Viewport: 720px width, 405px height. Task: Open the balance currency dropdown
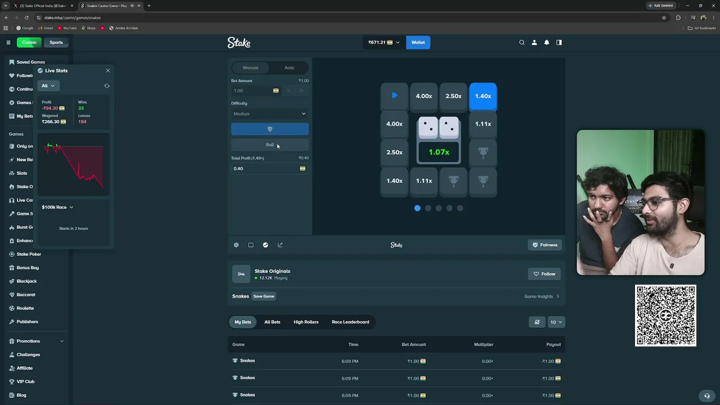tap(384, 42)
